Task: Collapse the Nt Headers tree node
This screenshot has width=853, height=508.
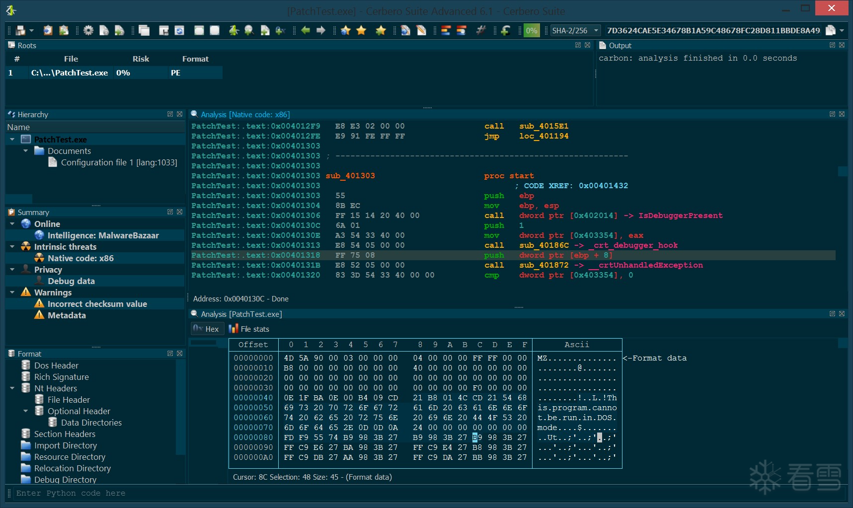Action: coord(12,388)
